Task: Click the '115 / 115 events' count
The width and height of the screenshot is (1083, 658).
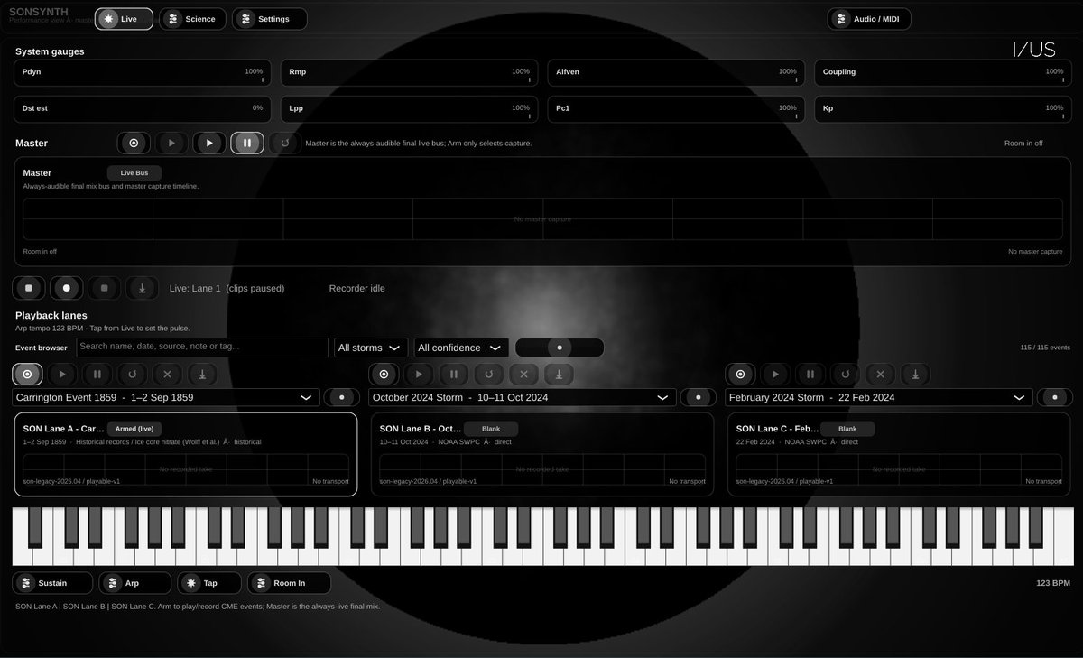Action: 1045,348
